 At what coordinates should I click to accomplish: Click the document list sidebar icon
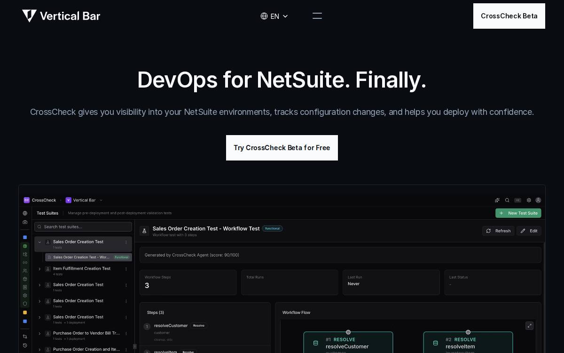click(25, 287)
